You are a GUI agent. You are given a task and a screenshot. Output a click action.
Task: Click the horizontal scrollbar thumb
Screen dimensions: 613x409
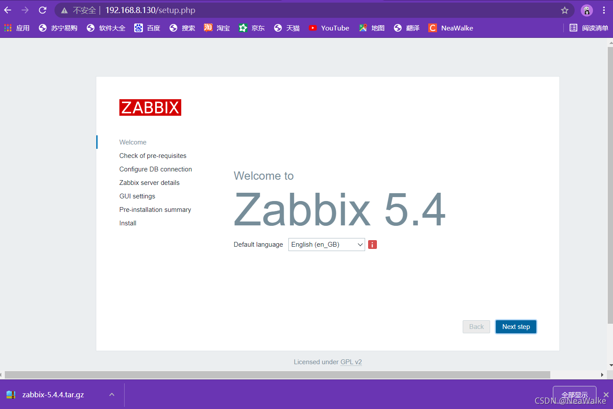277,375
